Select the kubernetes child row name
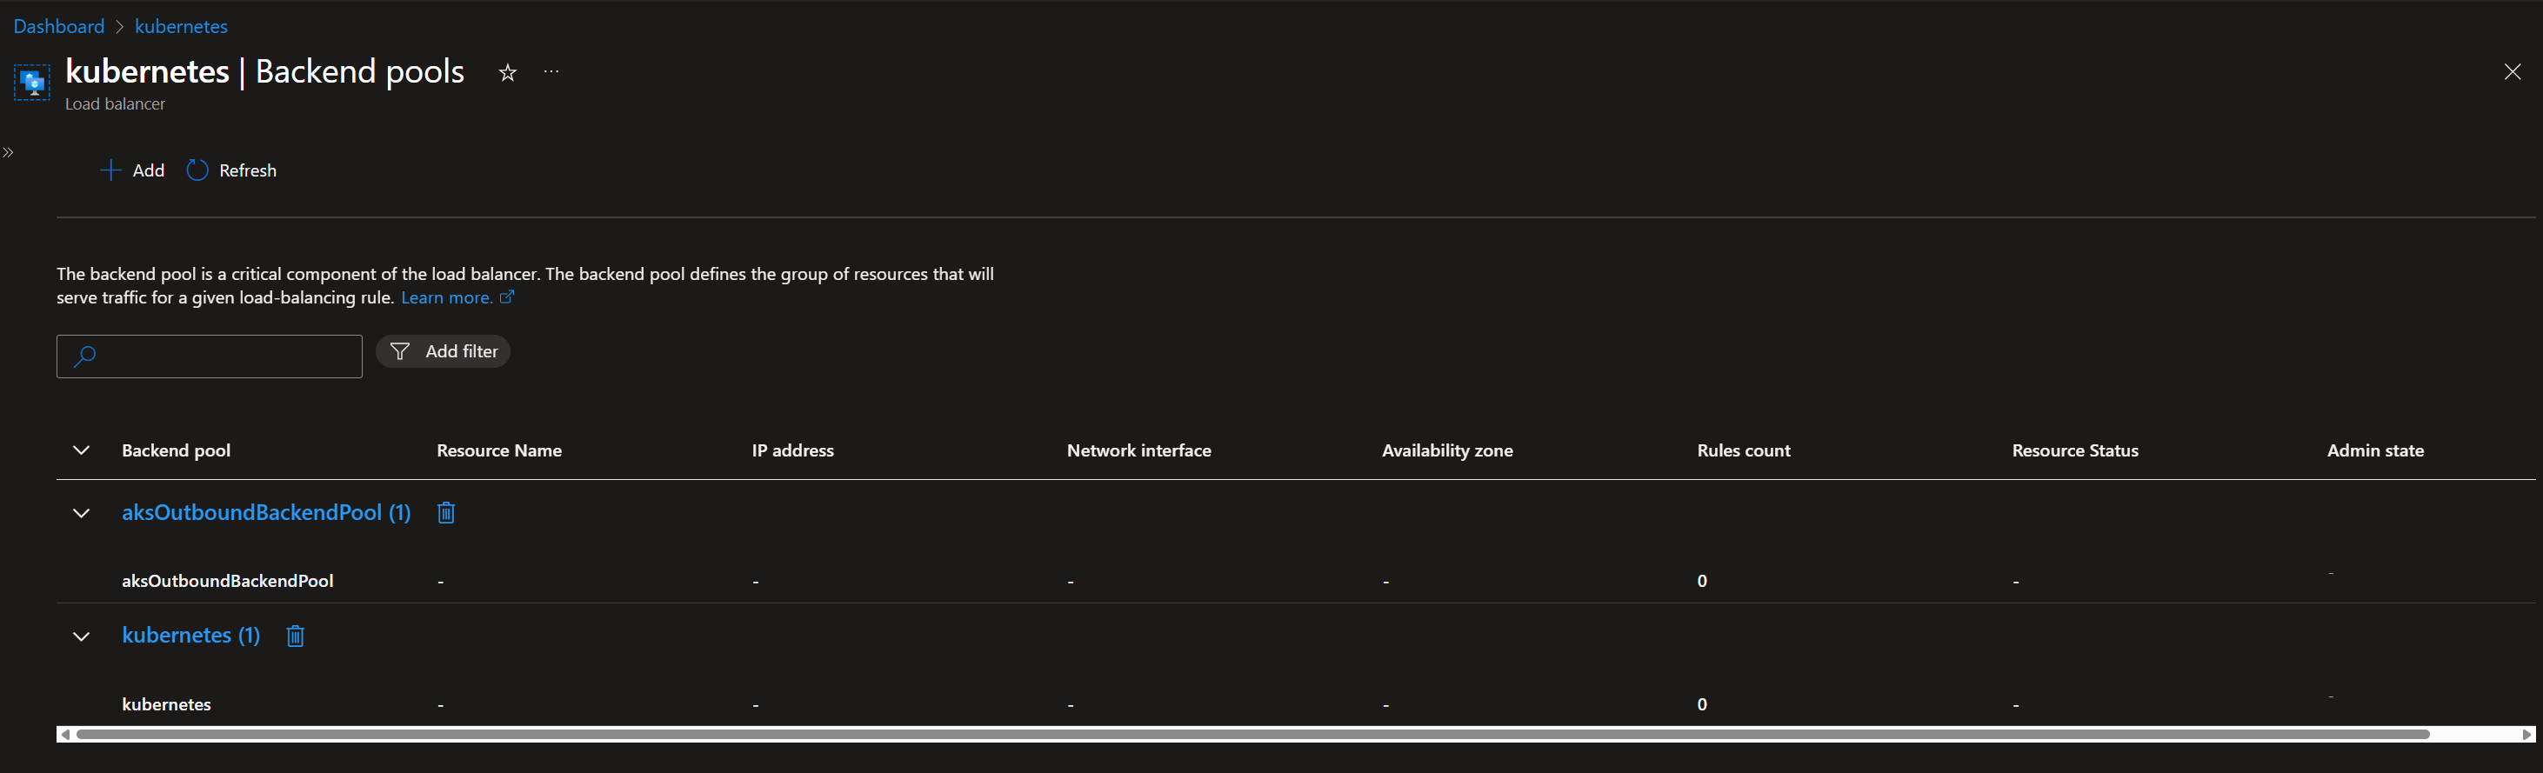The width and height of the screenshot is (2543, 773). click(x=166, y=704)
